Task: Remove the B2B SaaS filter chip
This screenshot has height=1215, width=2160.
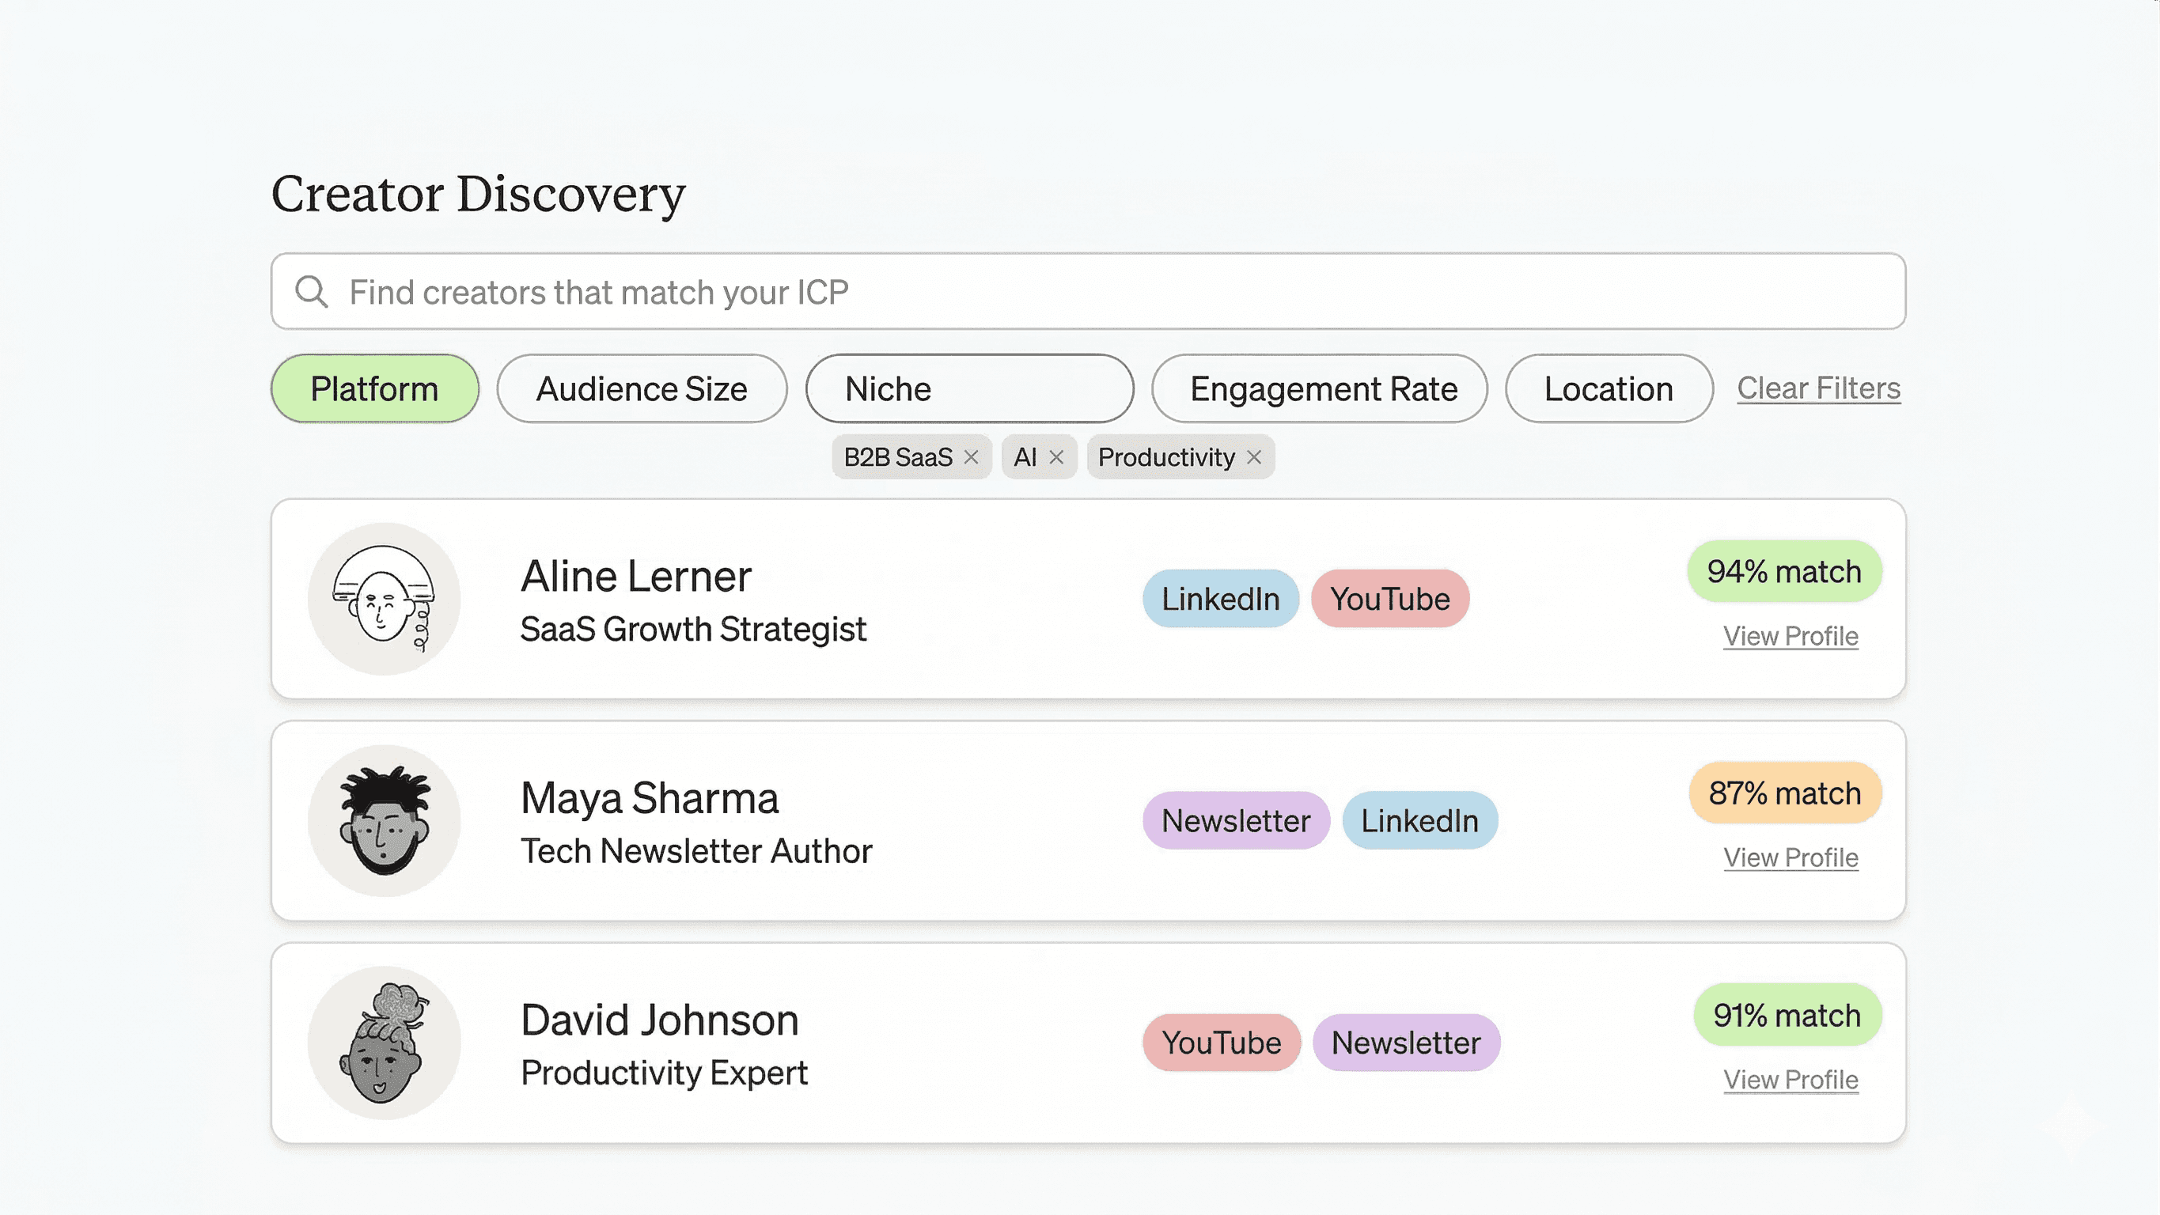Action: pyautogui.click(x=971, y=457)
